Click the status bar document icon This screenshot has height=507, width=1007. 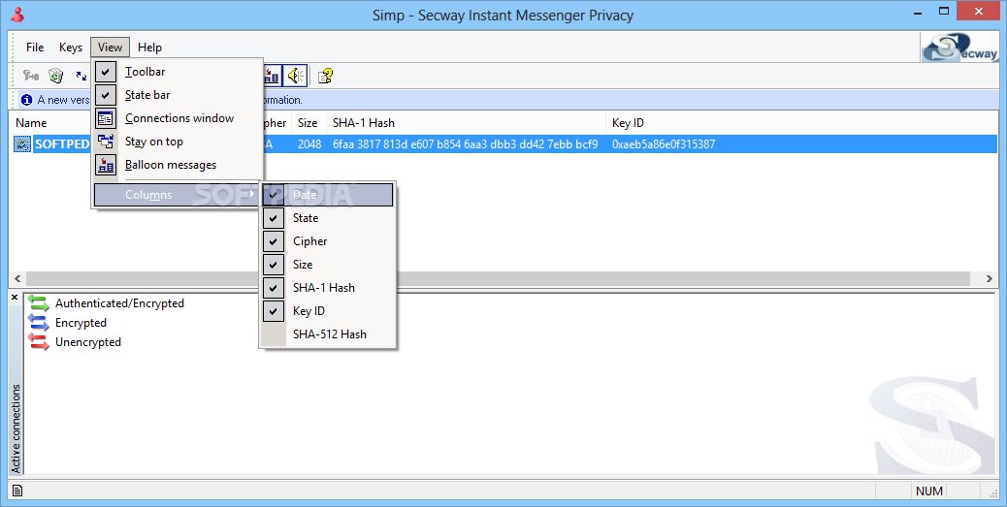click(x=17, y=491)
